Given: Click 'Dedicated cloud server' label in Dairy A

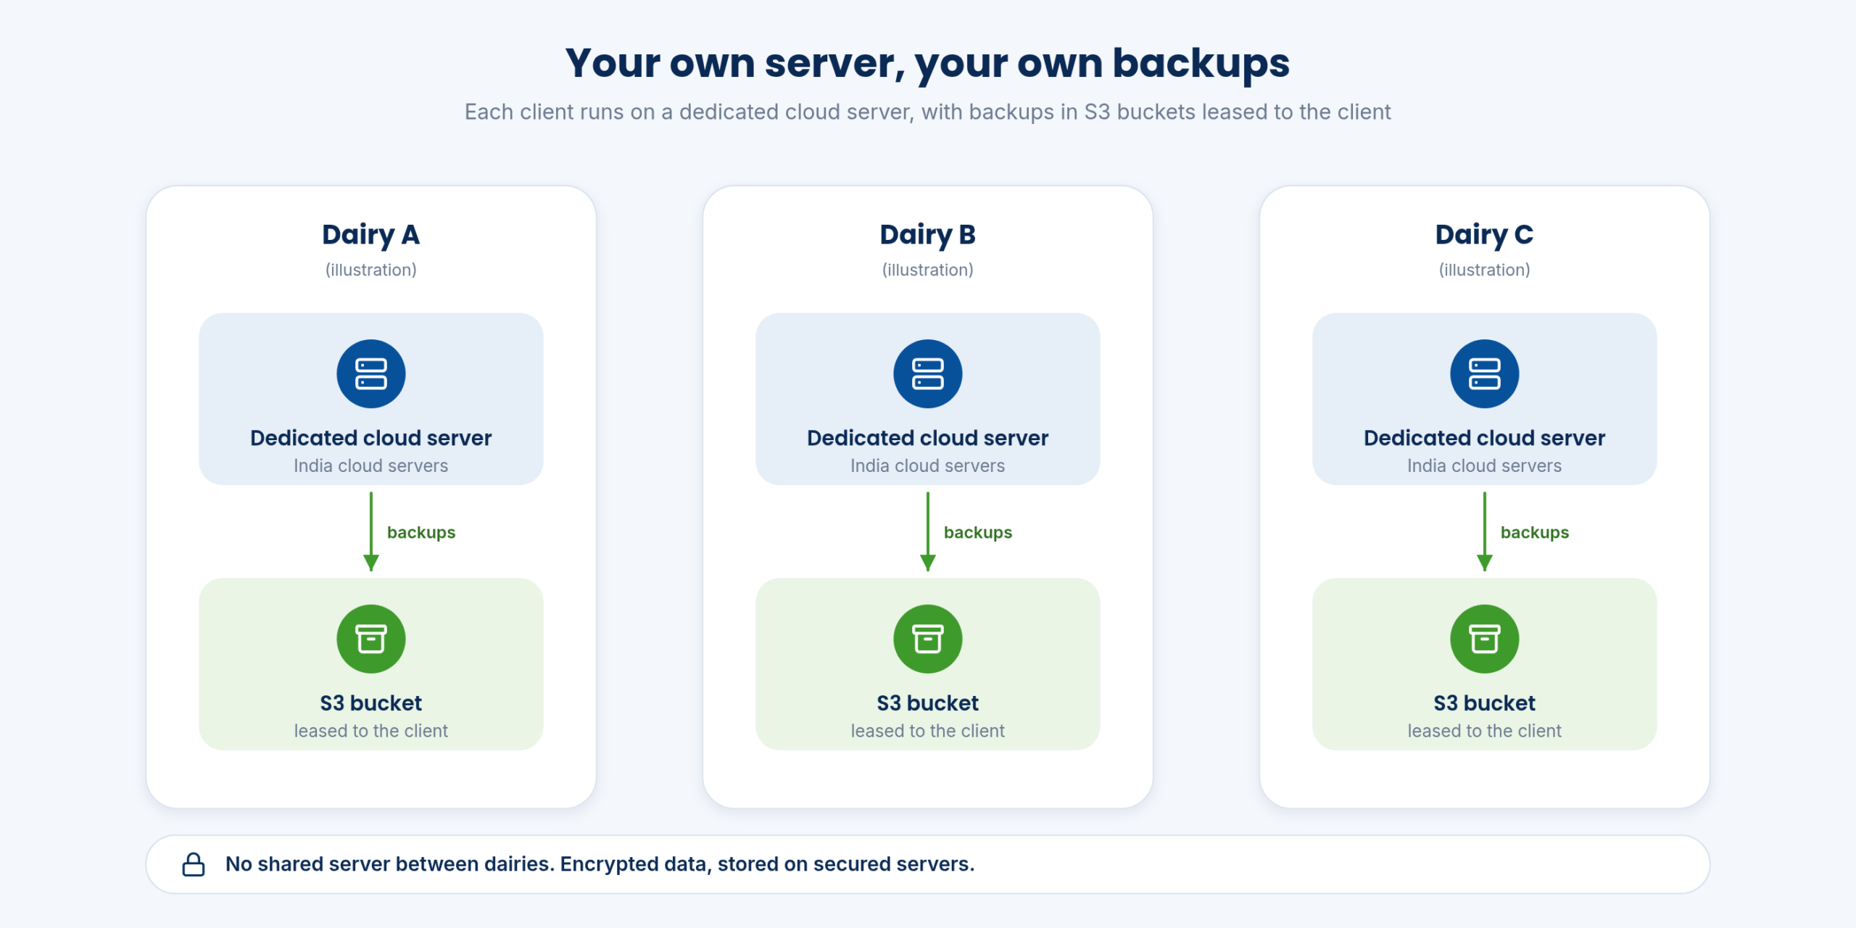Looking at the screenshot, I should point(371,438).
